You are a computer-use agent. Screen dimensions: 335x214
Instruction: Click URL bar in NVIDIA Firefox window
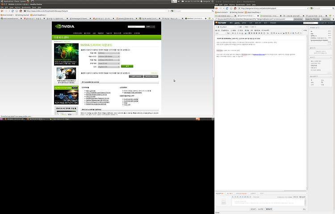(96, 11)
